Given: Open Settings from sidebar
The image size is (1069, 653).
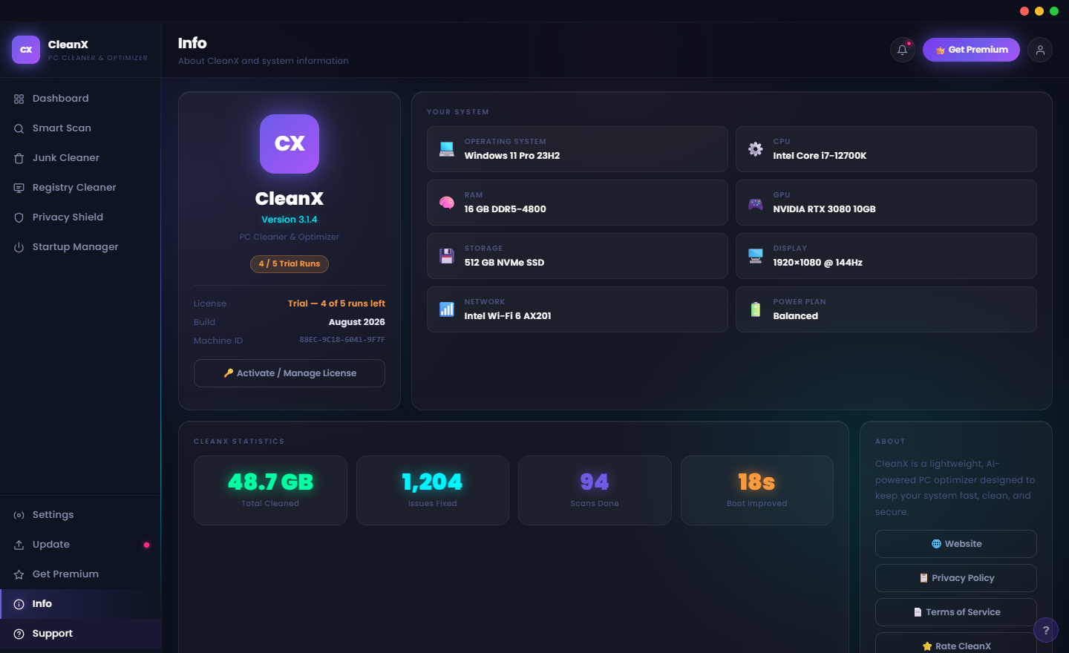Looking at the screenshot, I should (x=80, y=515).
